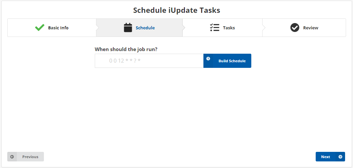The width and height of the screenshot is (353, 168).
Task: Click the "When should the job run?" label
Action: tap(126, 49)
